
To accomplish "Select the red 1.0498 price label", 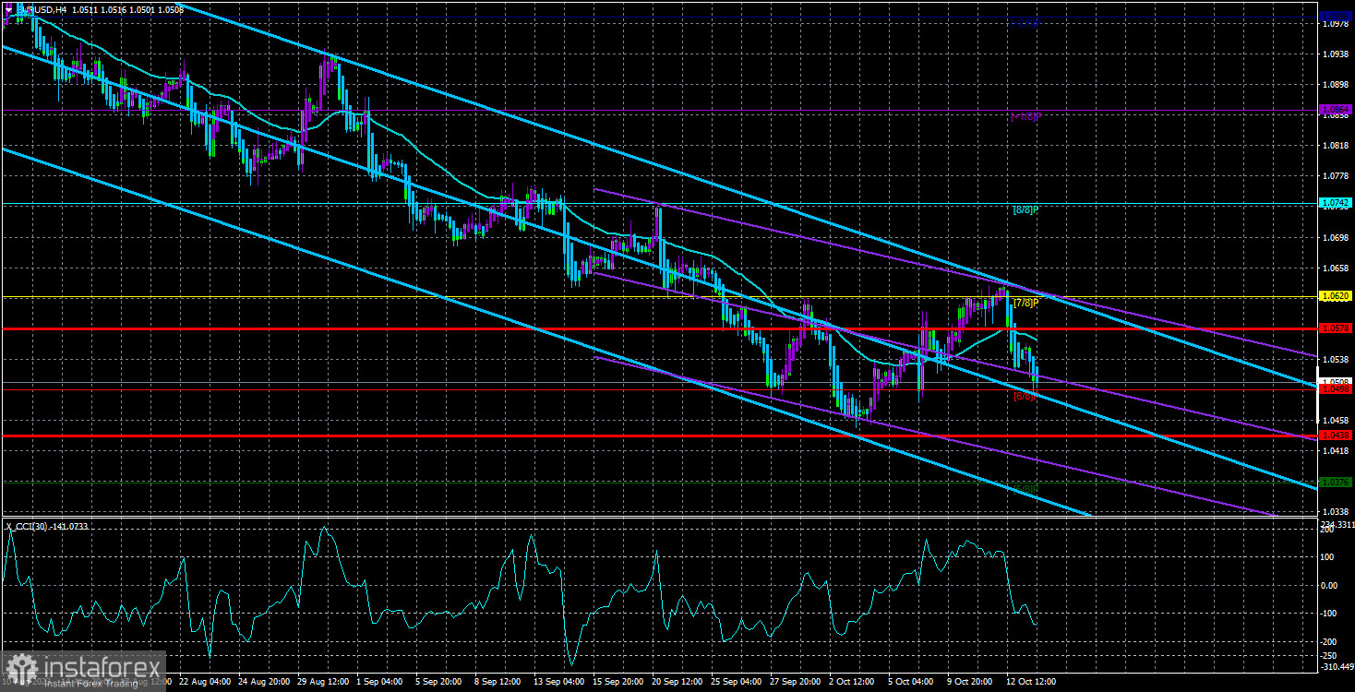I will (x=1336, y=389).
